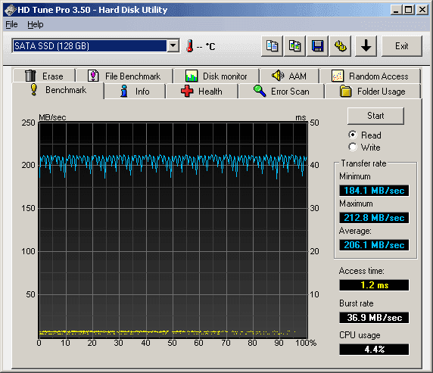
Task: Open the Disk monitor tab
Action: [216, 76]
